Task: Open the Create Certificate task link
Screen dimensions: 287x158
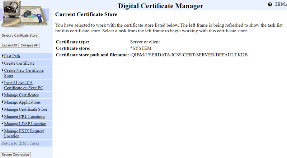Action: click(19, 63)
